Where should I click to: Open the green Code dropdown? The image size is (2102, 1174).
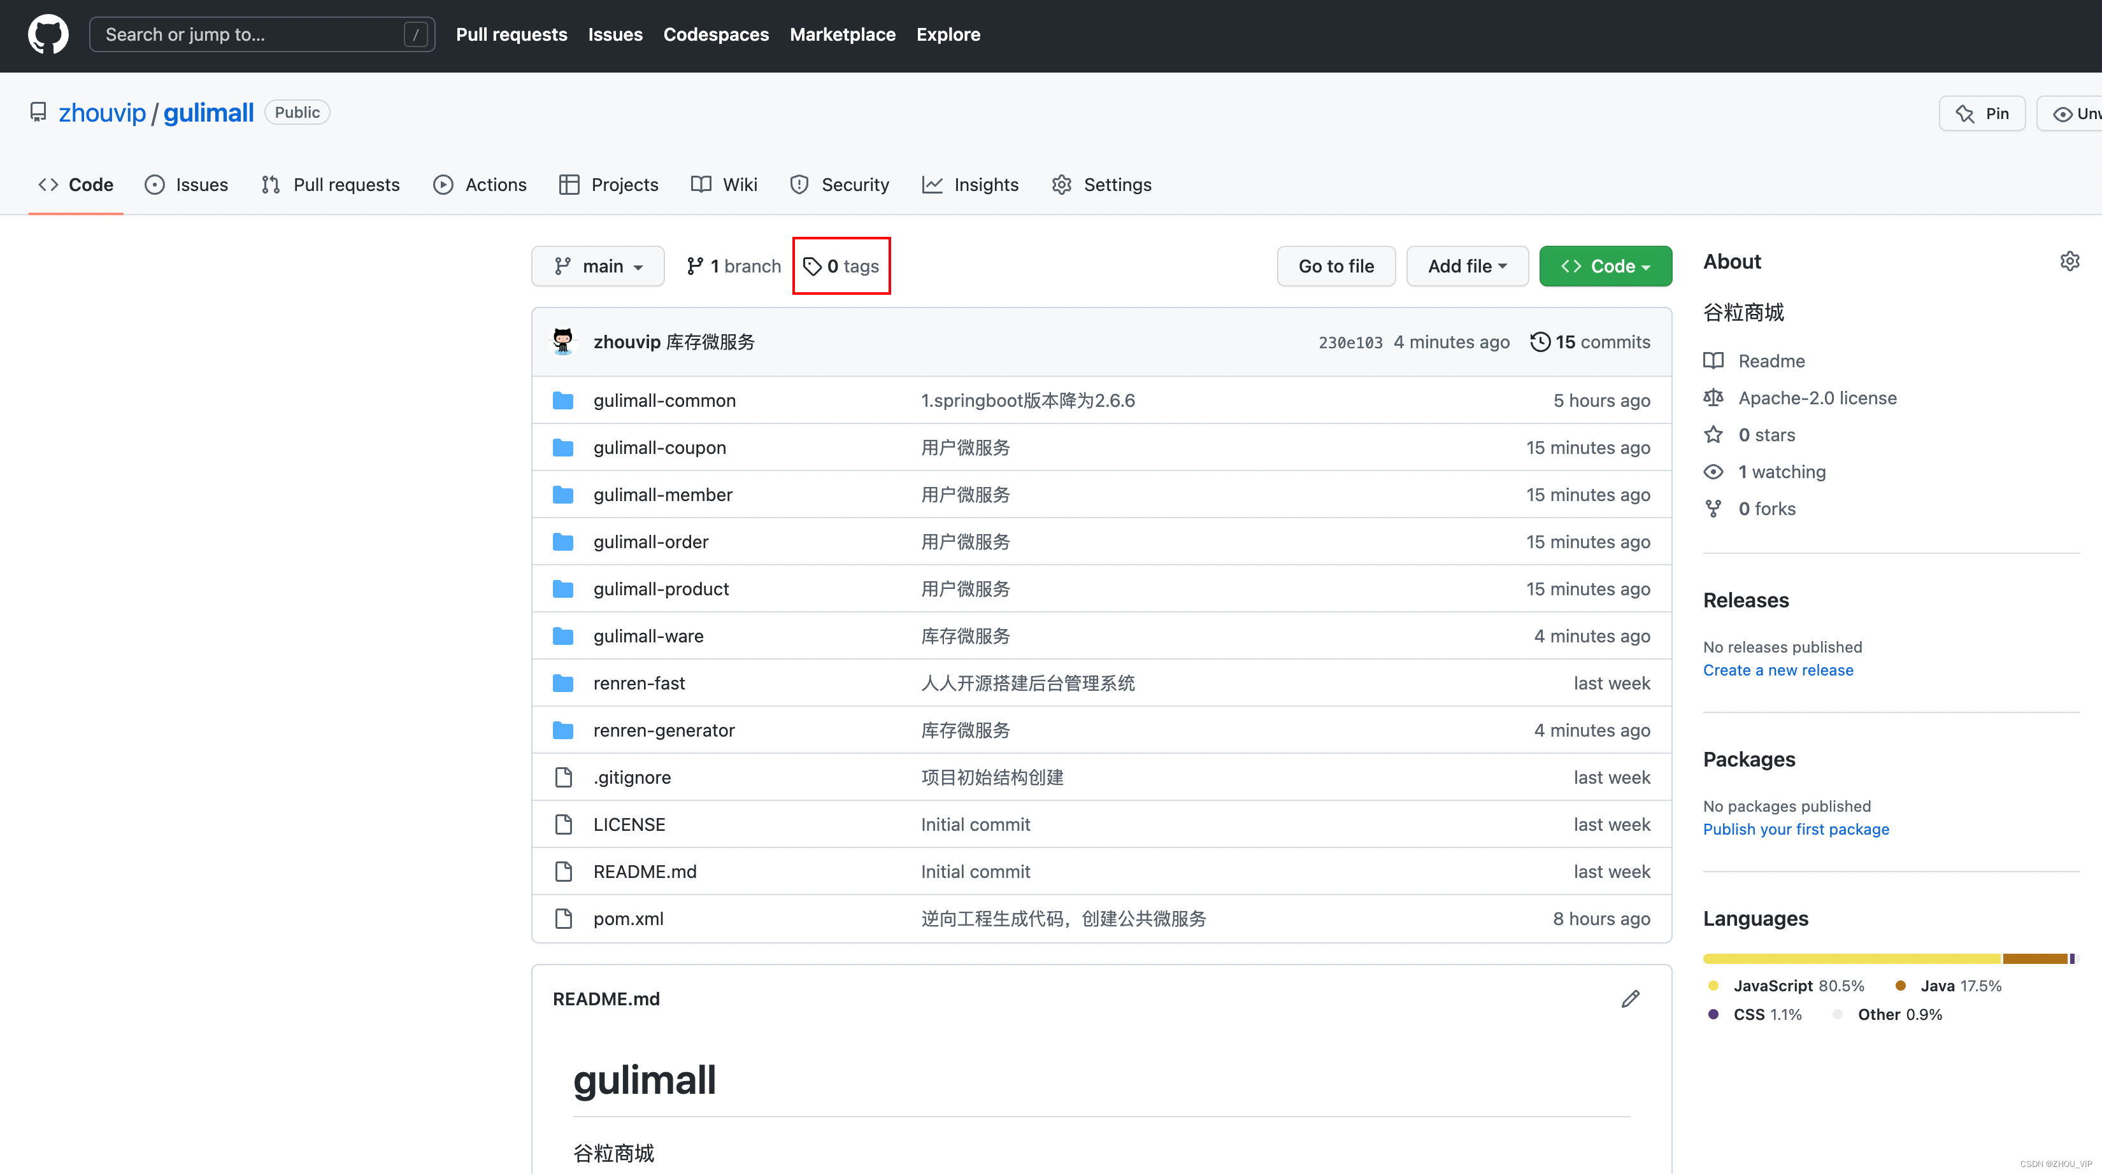(1605, 266)
